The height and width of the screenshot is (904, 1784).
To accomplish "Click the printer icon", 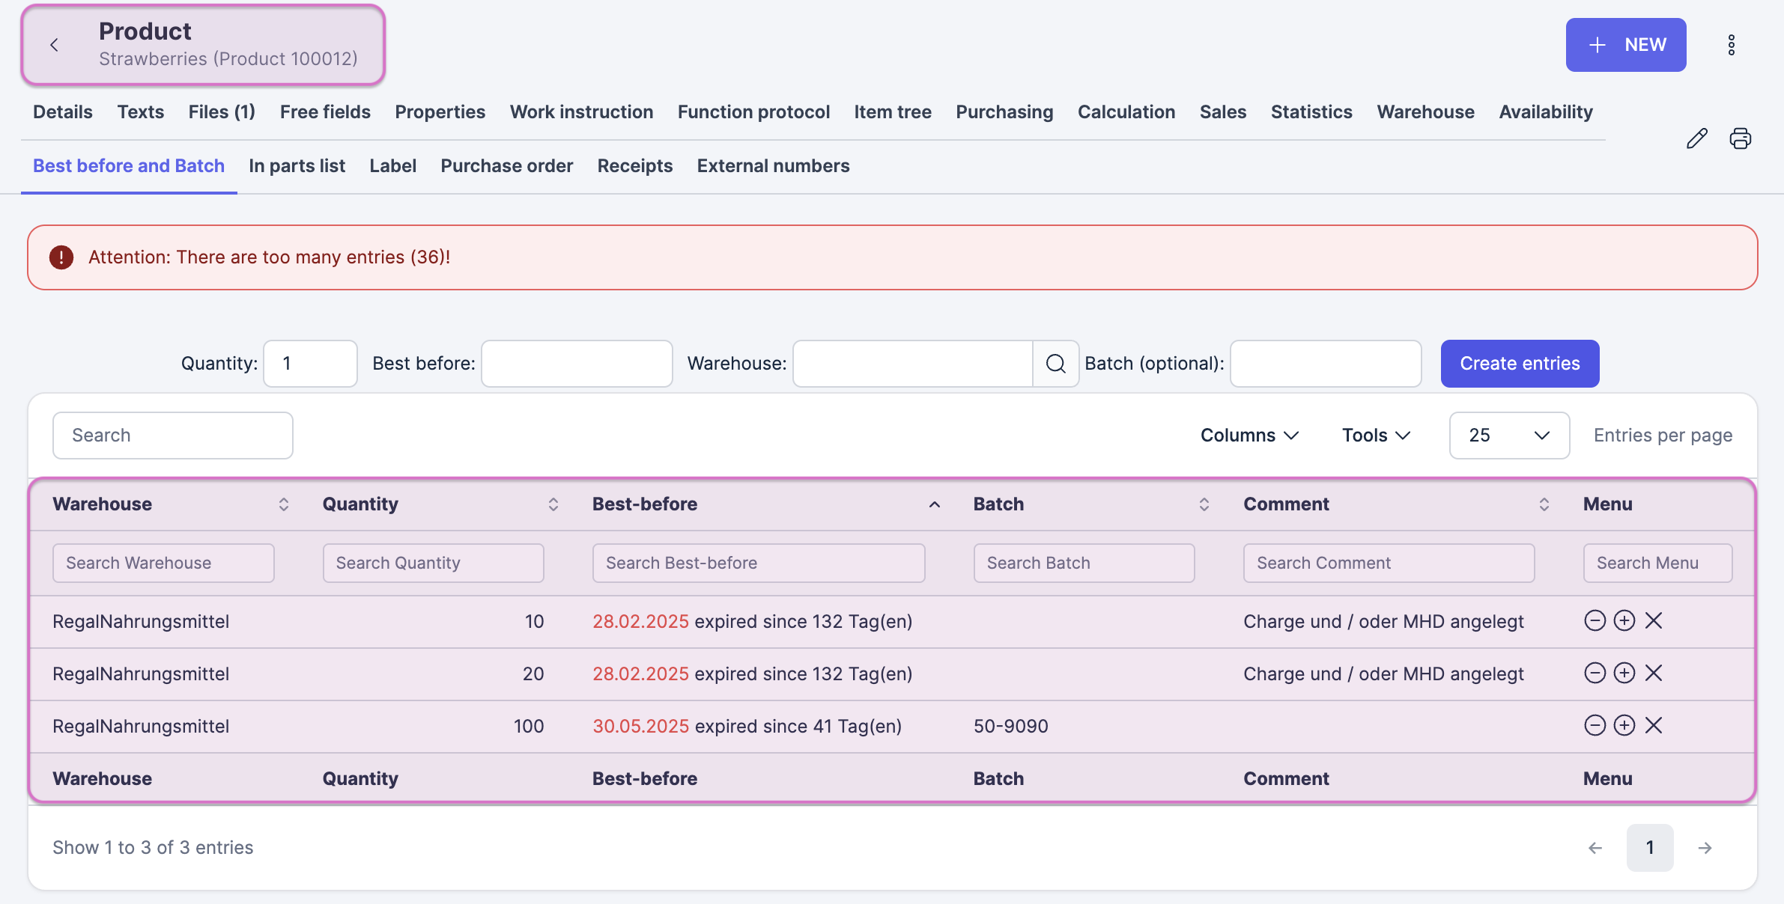I will (1740, 138).
